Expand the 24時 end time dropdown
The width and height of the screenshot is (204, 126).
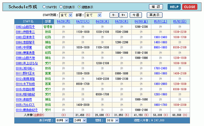[x=80, y=120]
